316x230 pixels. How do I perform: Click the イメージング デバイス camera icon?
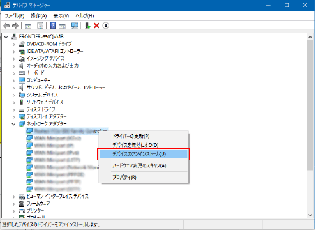click(22, 59)
